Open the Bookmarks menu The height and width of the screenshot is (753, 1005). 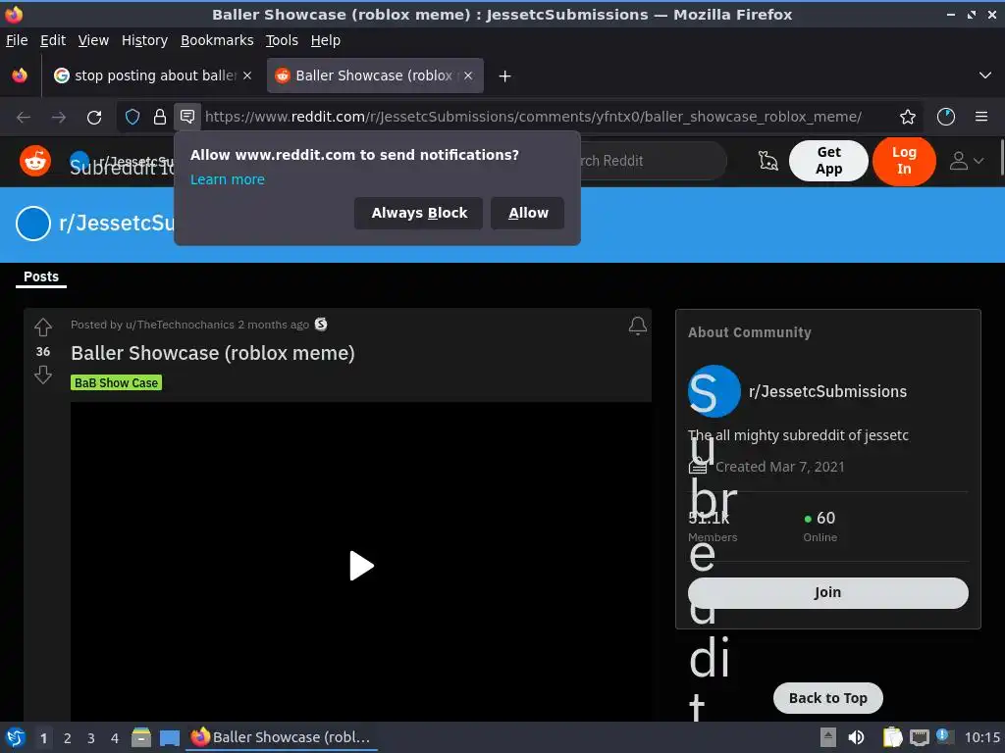[x=217, y=40]
